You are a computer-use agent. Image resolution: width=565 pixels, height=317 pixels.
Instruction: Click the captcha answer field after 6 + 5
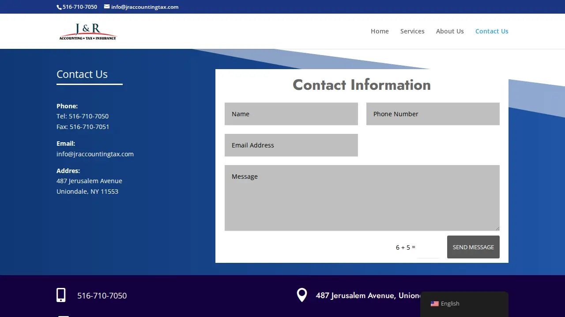428,247
